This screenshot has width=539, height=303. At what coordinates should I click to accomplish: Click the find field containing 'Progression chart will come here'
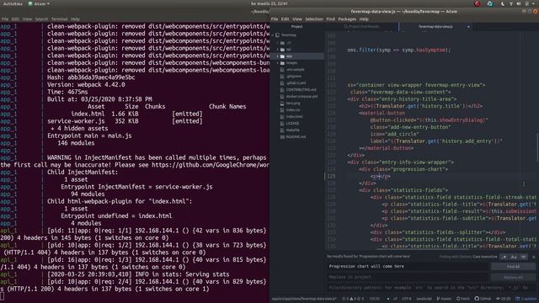[x=408, y=267]
